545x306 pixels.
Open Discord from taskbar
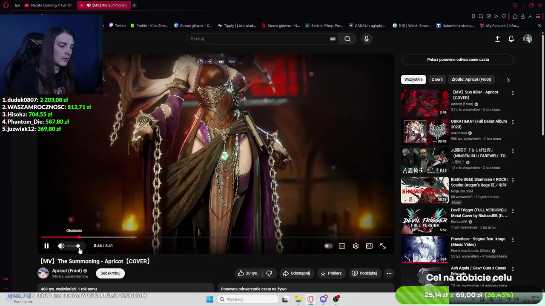324,299
